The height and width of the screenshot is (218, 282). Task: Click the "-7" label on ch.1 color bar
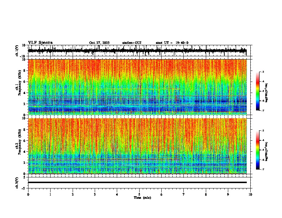click(x=262, y=110)
